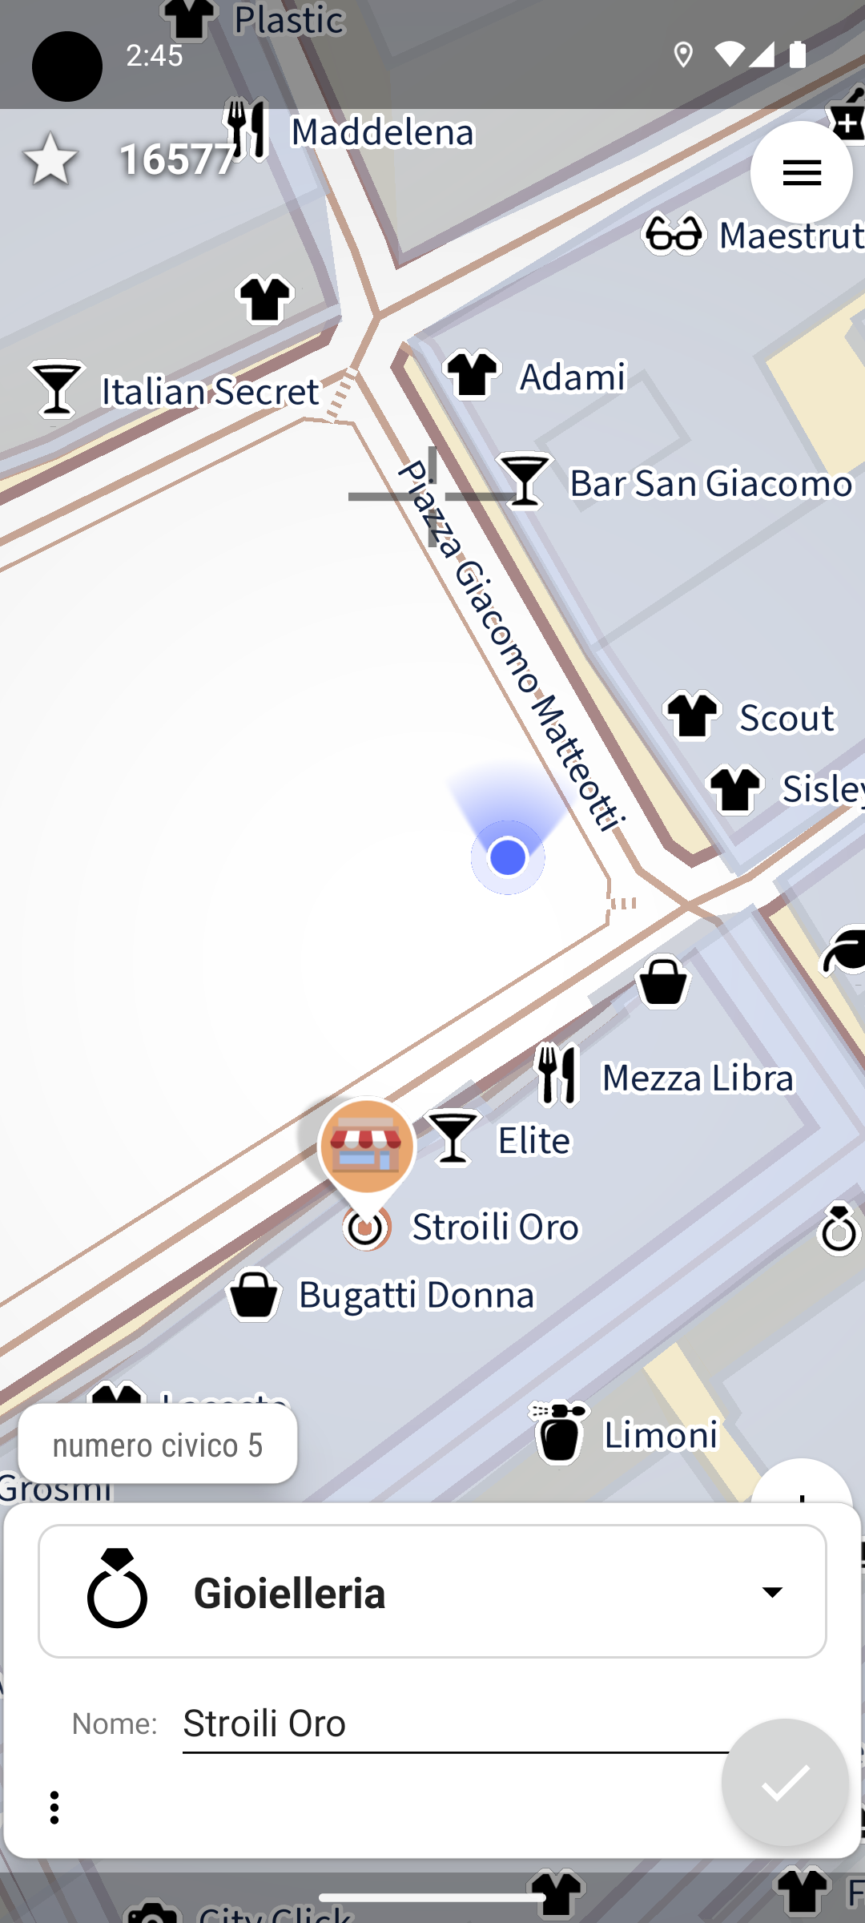Confirm the answer with checkmark button

pyautogui.click(x=785, y=1783)
